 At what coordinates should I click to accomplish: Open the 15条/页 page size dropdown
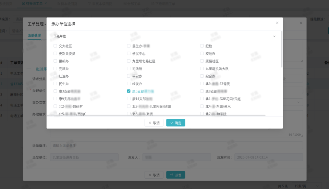(x=307, y=186)
